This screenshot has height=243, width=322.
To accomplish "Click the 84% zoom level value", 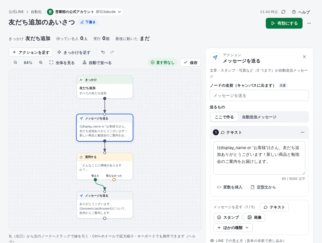I will [x=28, y=63].
